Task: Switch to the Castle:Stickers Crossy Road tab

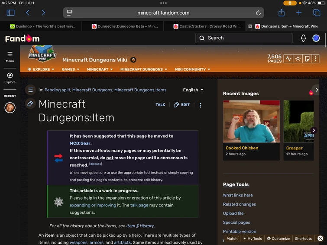Action: 207,26
